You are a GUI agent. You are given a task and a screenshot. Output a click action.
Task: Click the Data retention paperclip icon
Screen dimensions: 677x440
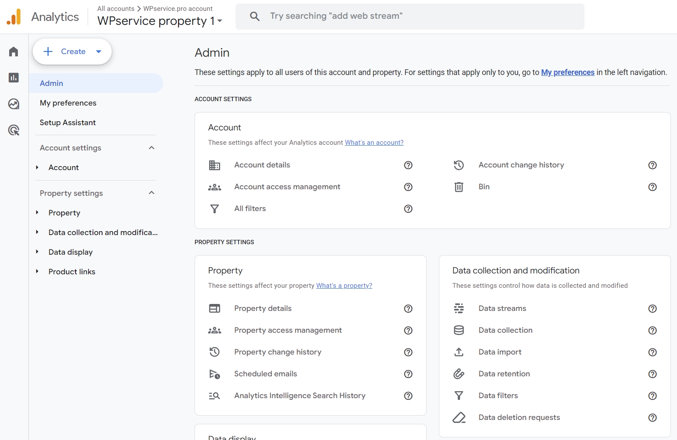[x=459, y=374]
